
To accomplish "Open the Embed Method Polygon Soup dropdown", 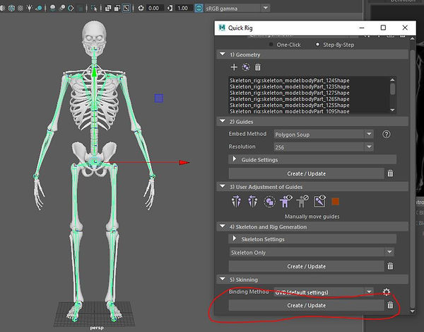I will (324, 134).
